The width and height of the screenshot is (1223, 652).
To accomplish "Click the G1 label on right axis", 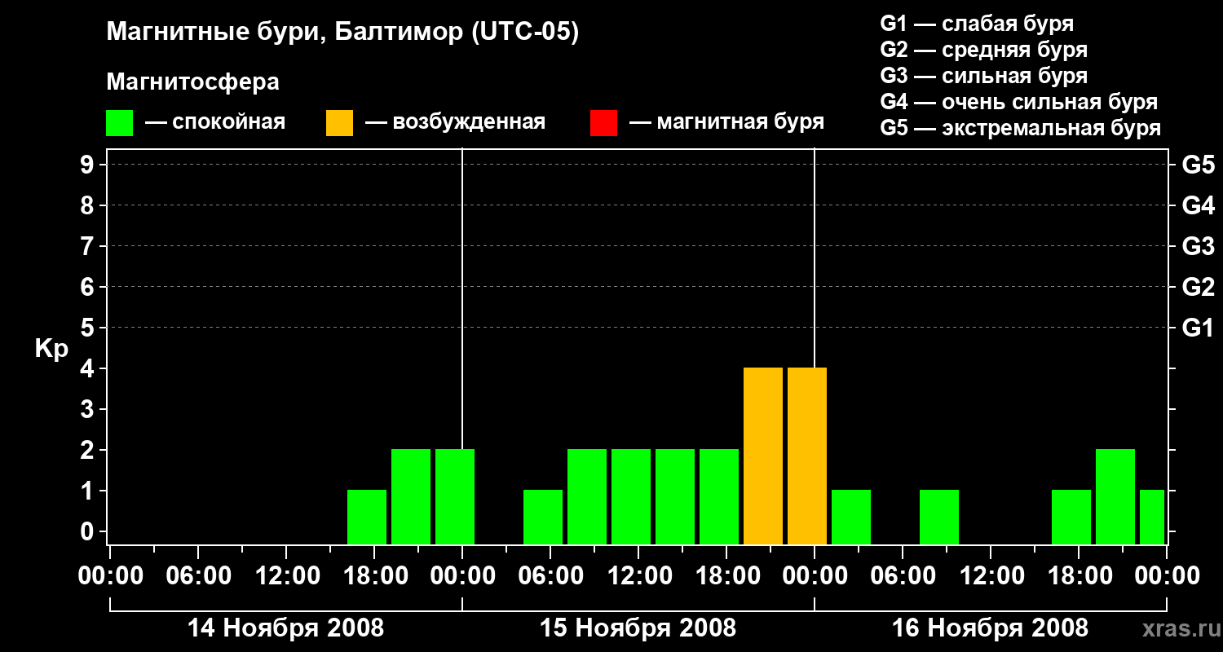I will pyautogui.click(x=1198, y=328).
